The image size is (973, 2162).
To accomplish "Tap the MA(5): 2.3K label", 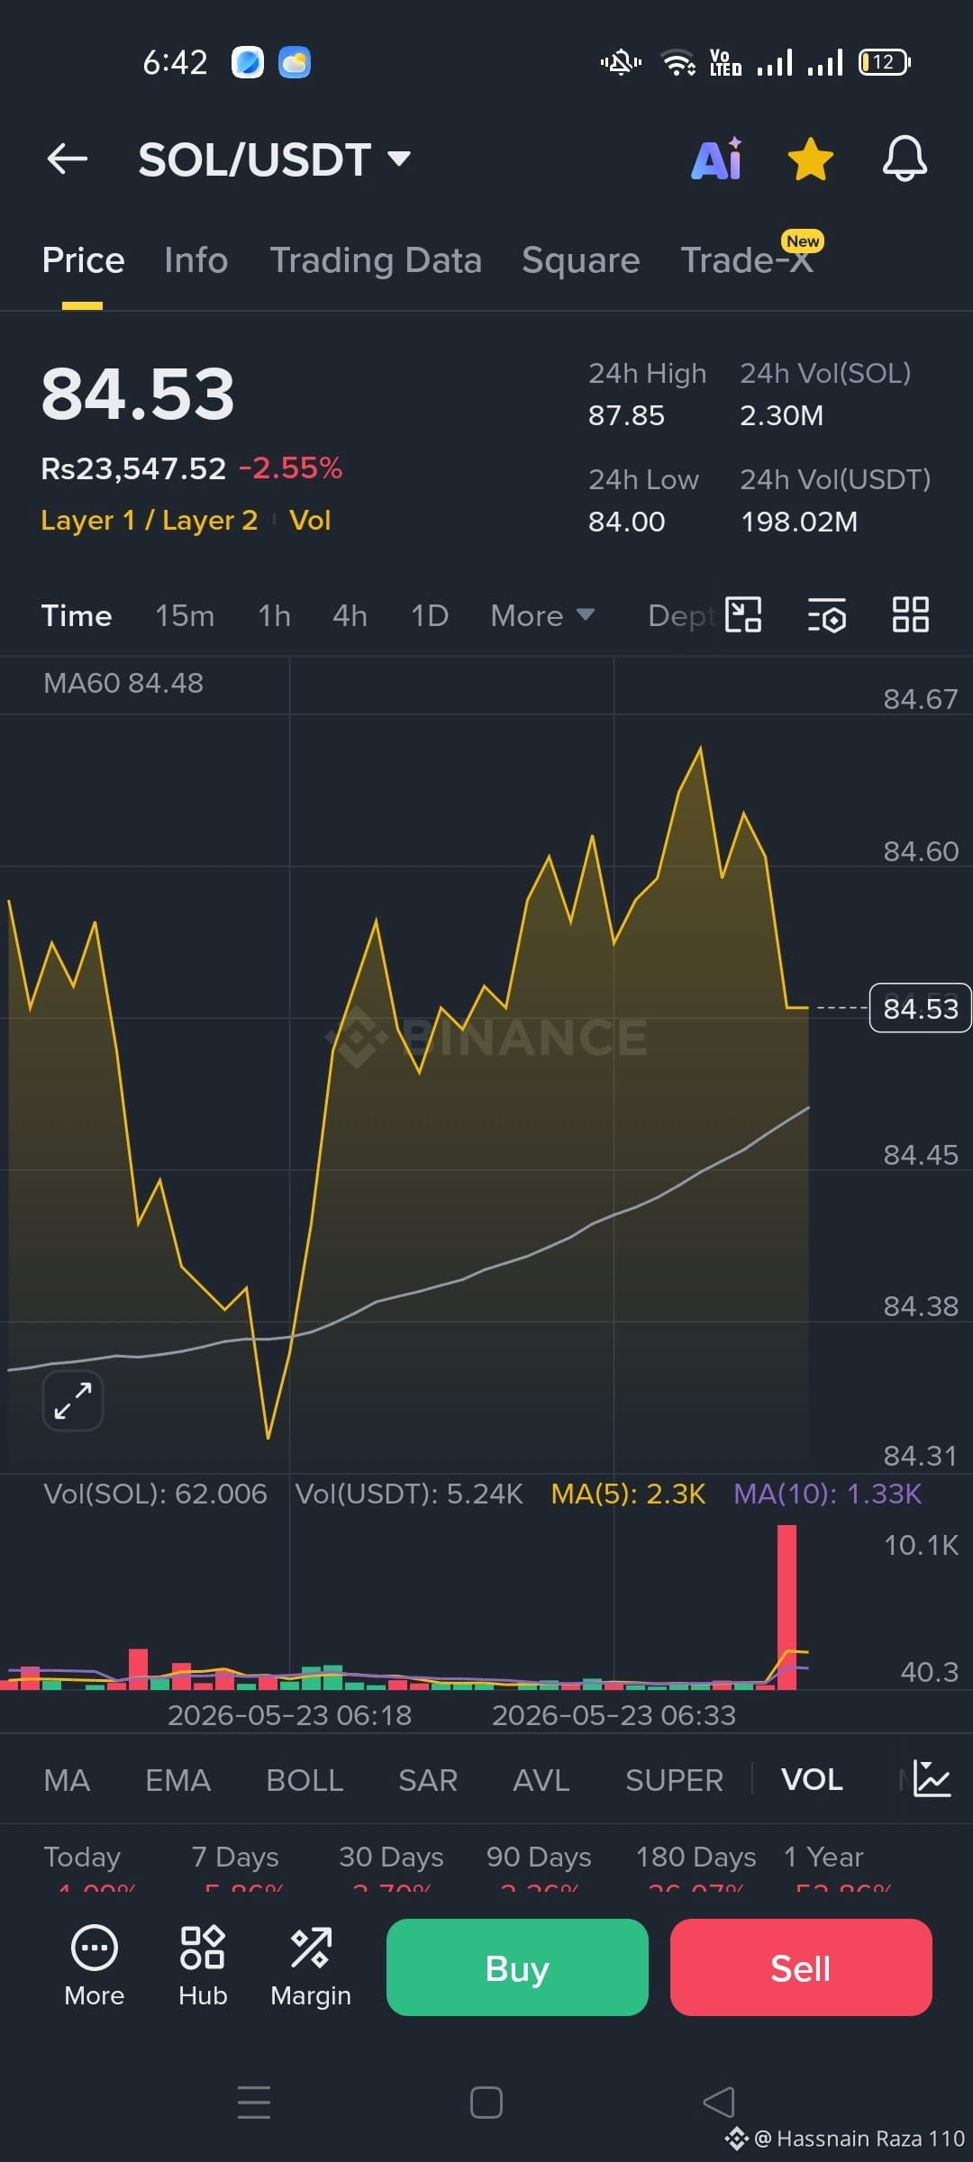I will (x=628, y=1494).
